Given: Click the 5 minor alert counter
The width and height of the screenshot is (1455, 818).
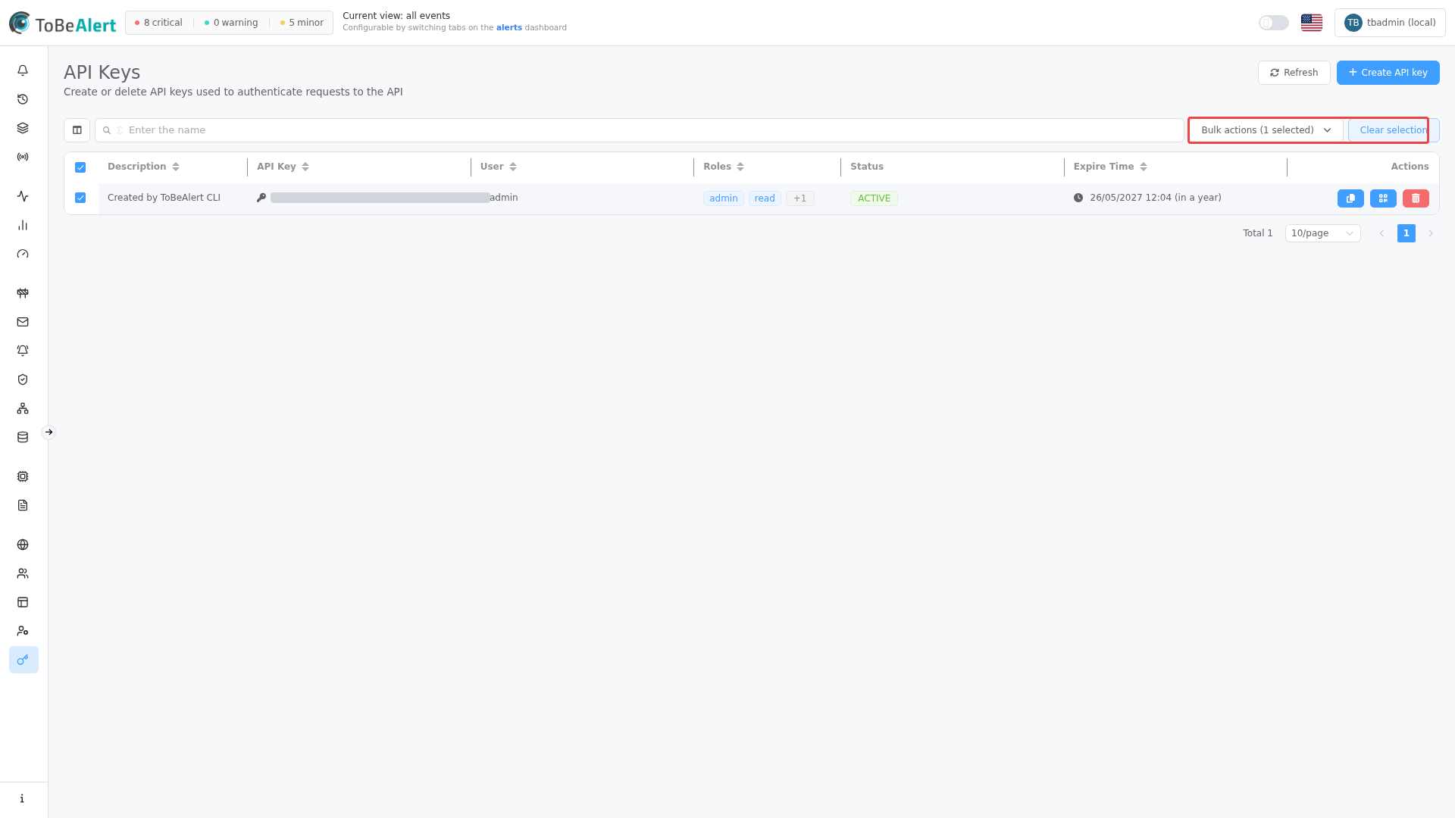Looking at the screenshot, I should click(302, 23).
